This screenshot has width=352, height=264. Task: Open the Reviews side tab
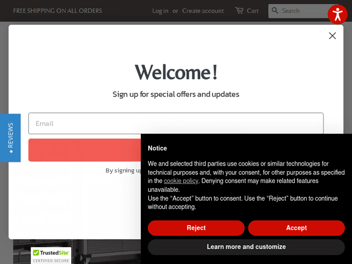[10, 137]
